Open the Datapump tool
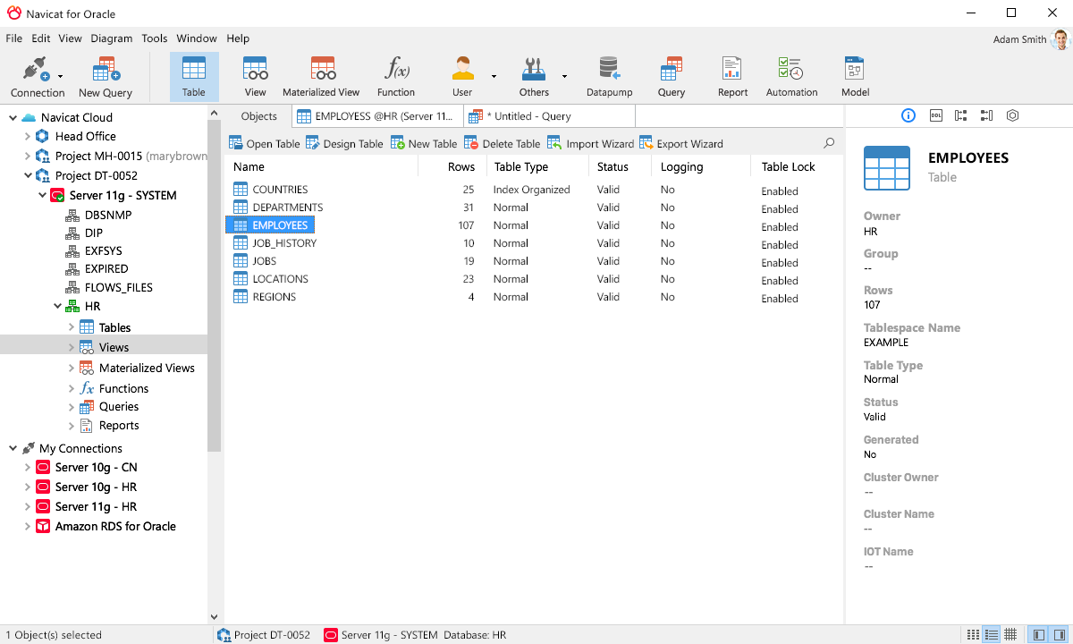 pyautogui.click(x=608, y=76)
